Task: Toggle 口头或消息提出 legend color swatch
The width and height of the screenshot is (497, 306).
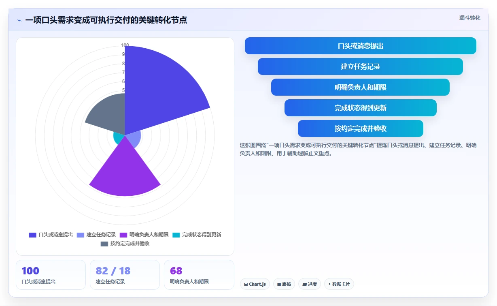Action: pyautogui.click(x=33, y=235)
